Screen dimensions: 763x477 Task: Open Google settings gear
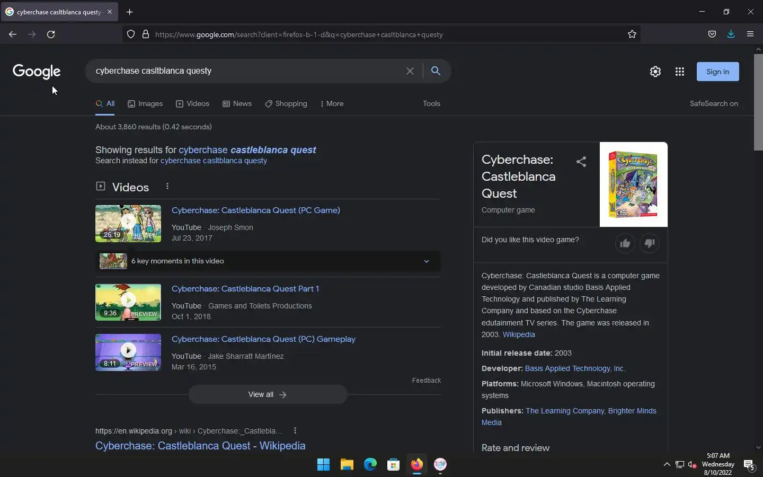coord(655,72)
